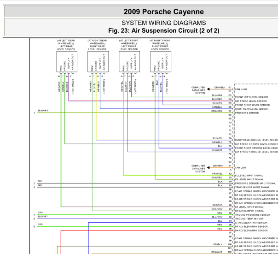Click the '(AT LEFT FRONT WHEELWELL)' sensor header

(129, 42)
